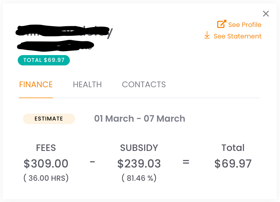Select the FINANCE tab
This screenshot has height=202, width=280.
[36, 85]
